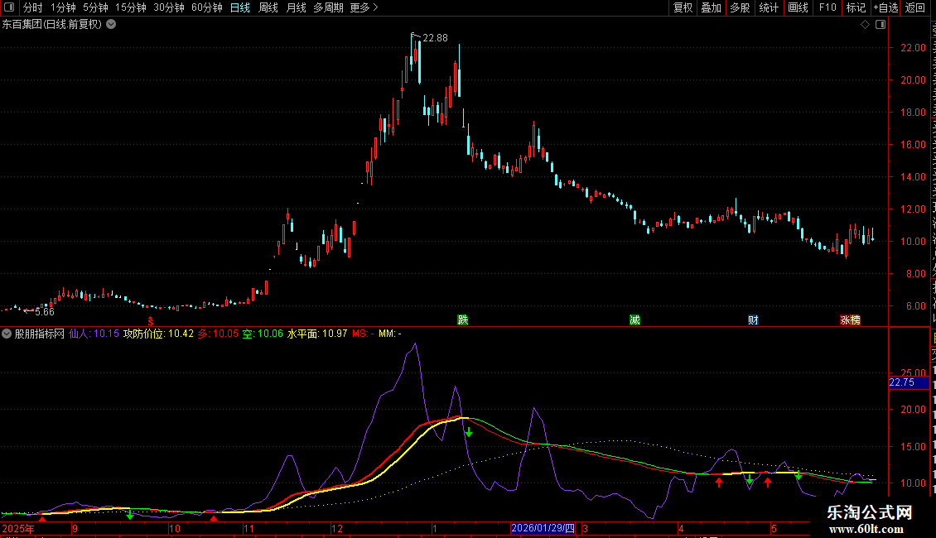Viewport: 936px width, 538px height.
Task: Click the 东百集团(日线.前复权) chart title
Action: click(52, 25)
